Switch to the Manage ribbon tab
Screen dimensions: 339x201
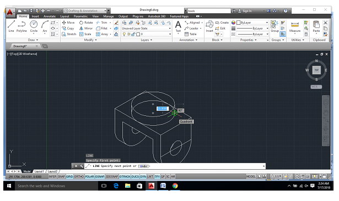click(x=109, y=16)
